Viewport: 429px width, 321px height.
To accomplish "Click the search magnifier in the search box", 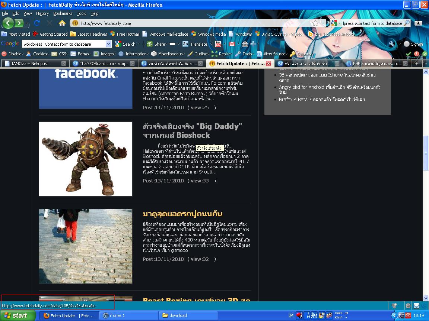I will coord(407,23).
